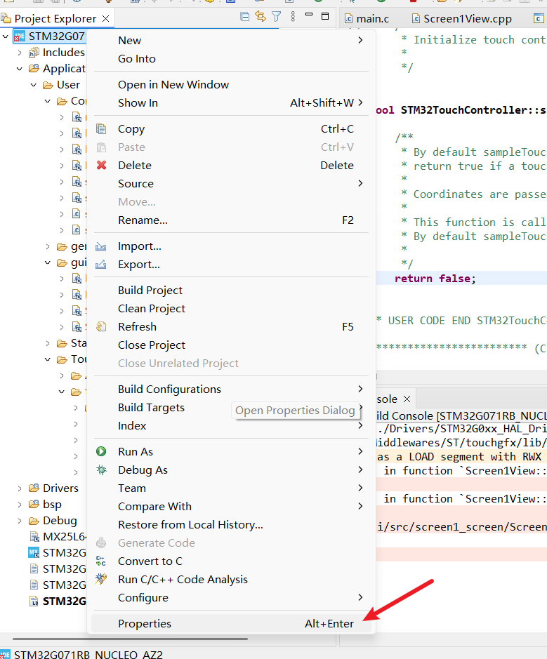
Task: Minimize the Project Explorer panel
Action: pos(309,15)
